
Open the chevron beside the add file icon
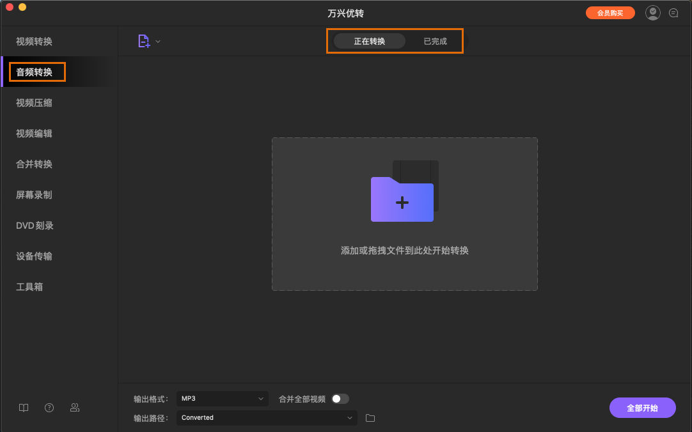(x=157, y=40)
